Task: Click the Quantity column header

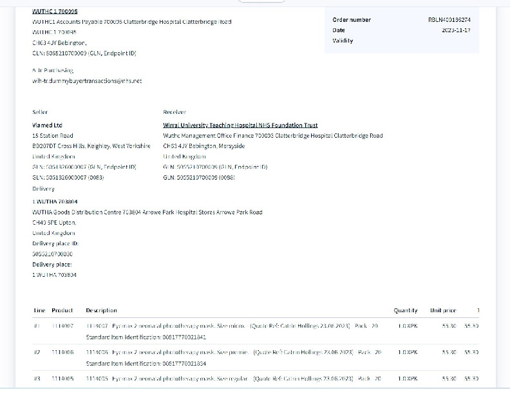Action: click(405, 310)
